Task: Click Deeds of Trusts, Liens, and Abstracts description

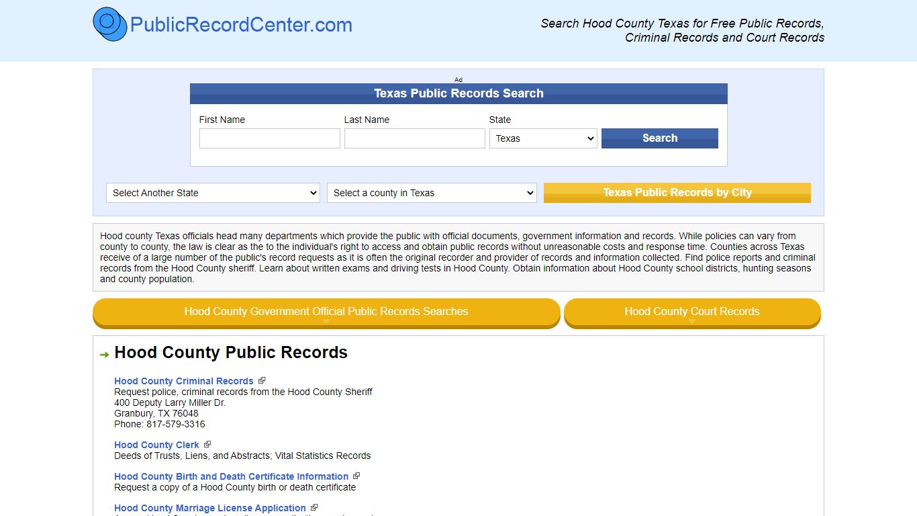Action: click(242, 456)
